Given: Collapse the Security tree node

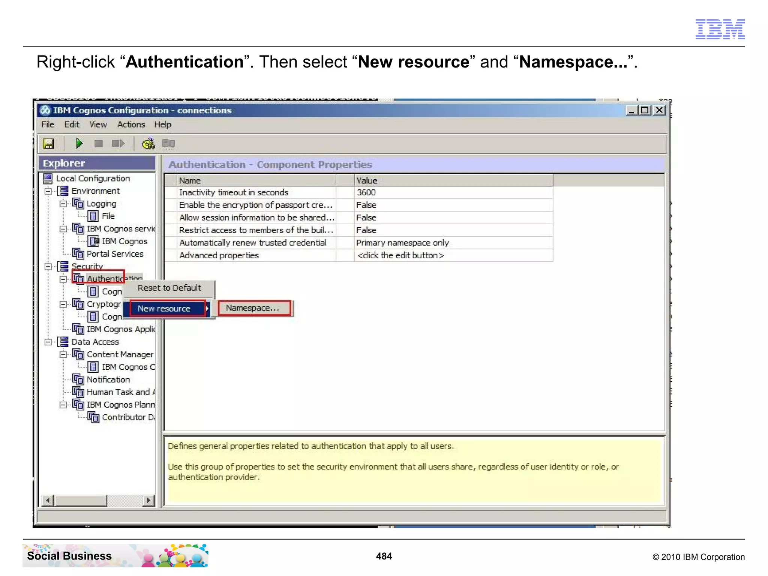Looking at the screenshot, I should [x=48, y=267].
